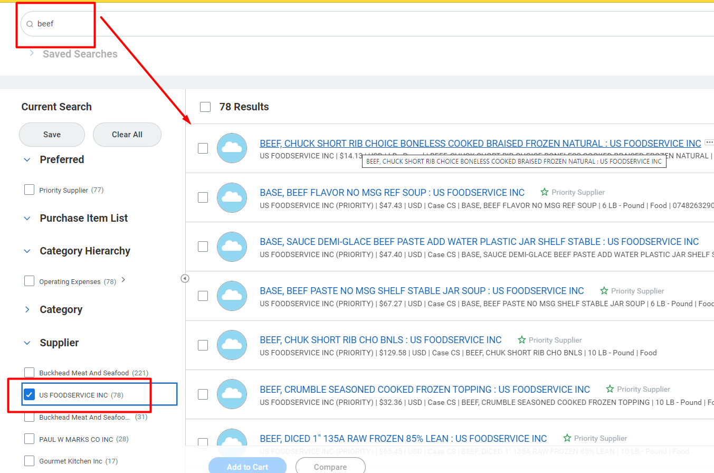Collapse the Supplier filter section
The image size is (714, 473).
point(27,343)
